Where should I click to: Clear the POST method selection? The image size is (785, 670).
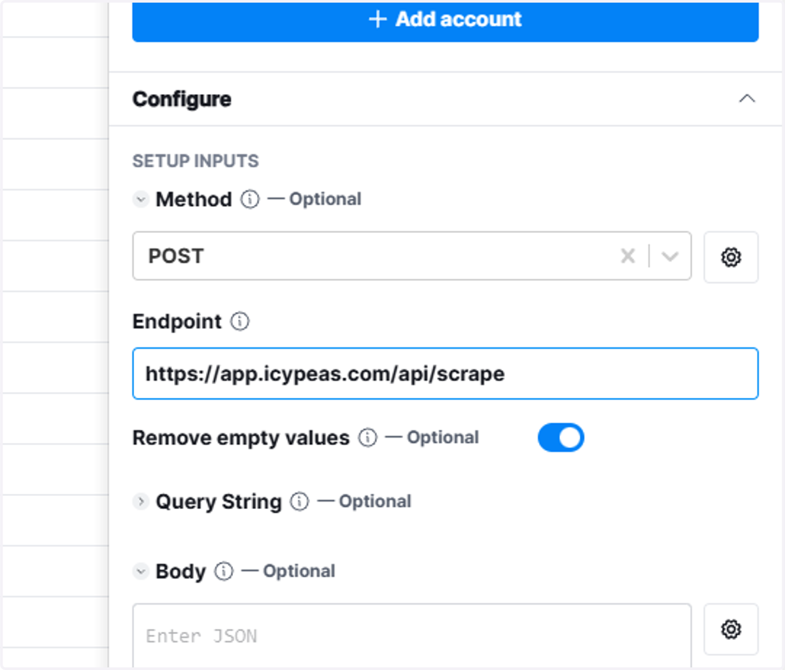click(x=627, y=256)
